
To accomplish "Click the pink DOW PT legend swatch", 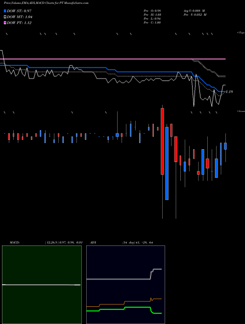I will [5, 23].
